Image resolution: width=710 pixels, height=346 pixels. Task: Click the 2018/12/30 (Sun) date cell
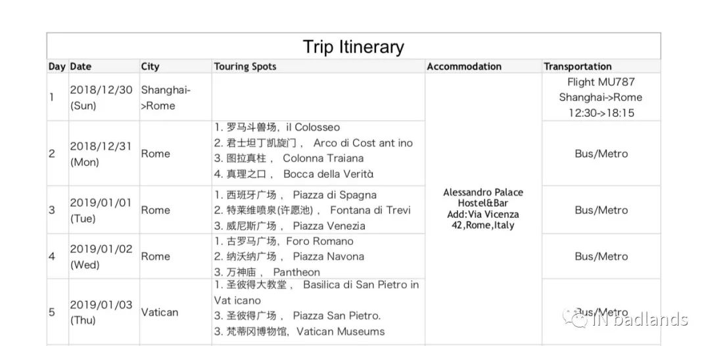pos(101,97)
